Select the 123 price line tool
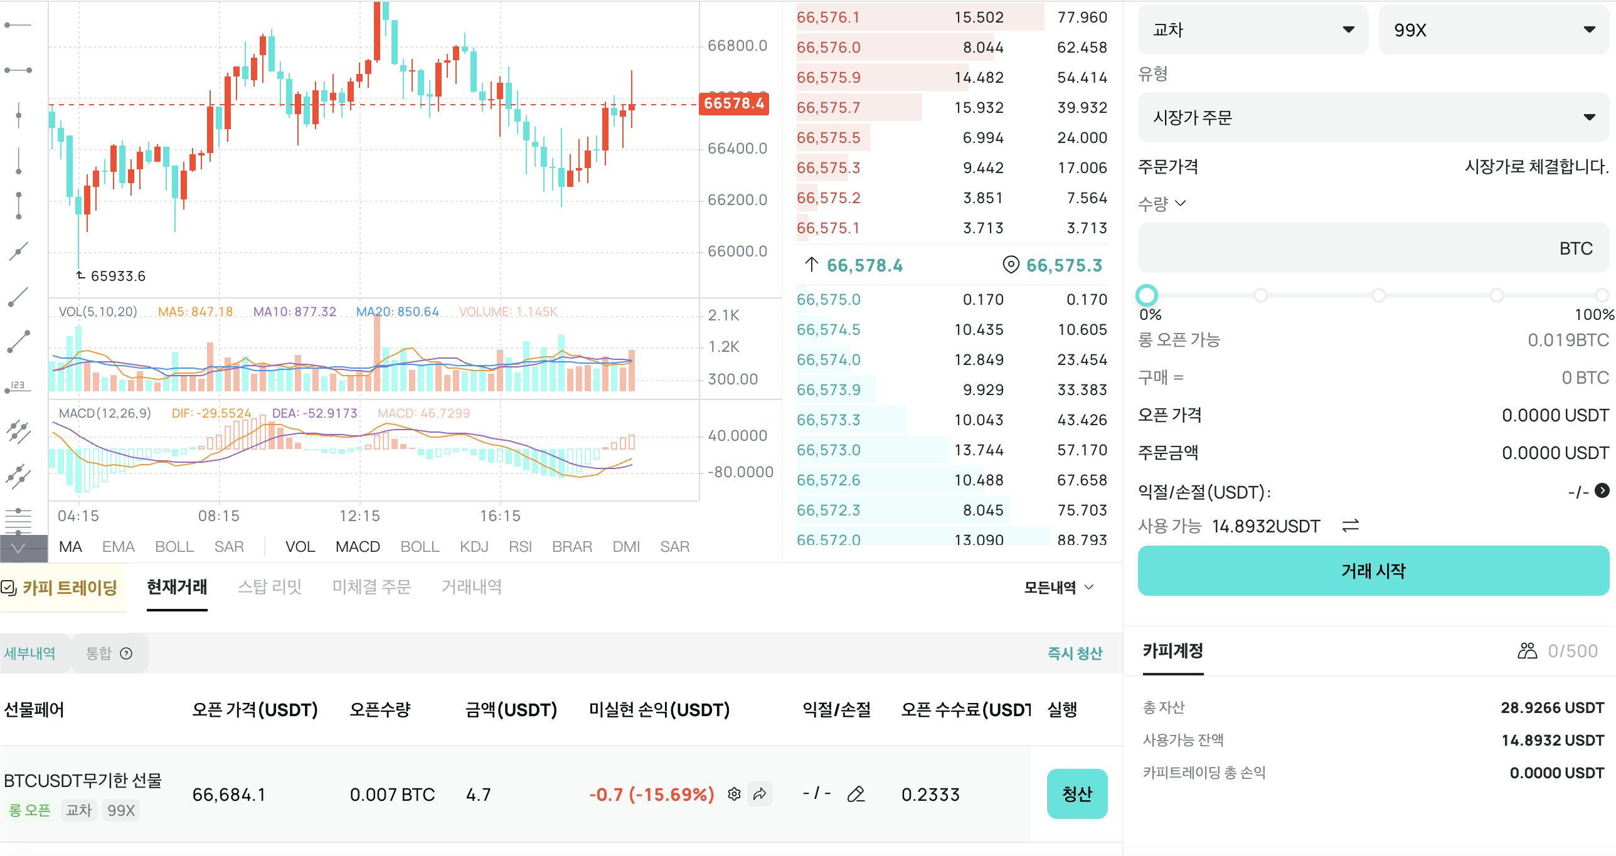1616x856 pixels. tap(18, 387)
